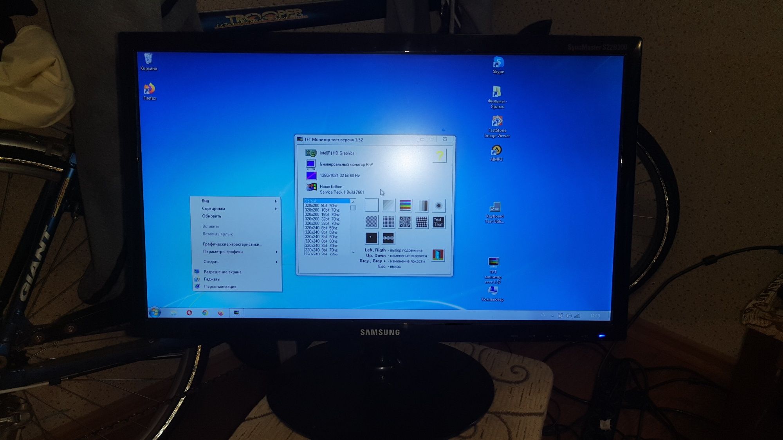
Task: Select the Firefox desktop shortcut
Action: 150,92
